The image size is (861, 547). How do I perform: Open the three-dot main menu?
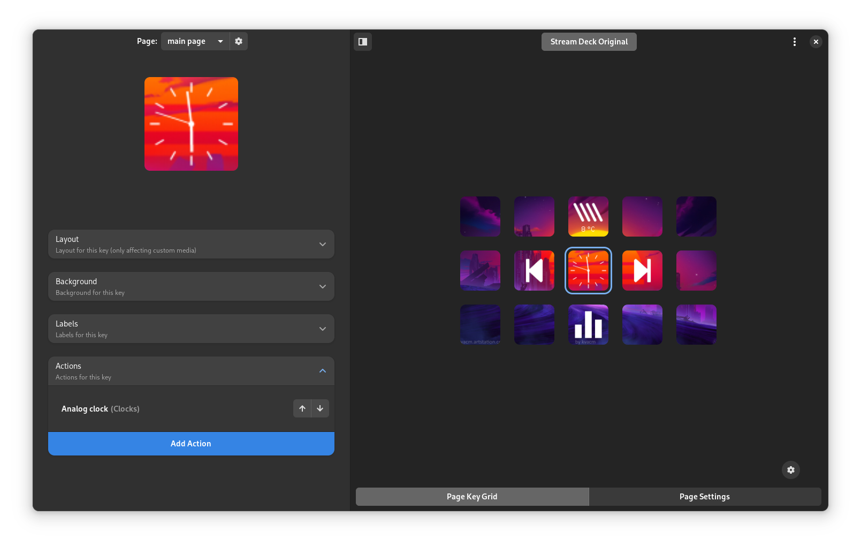pos(794,42)
